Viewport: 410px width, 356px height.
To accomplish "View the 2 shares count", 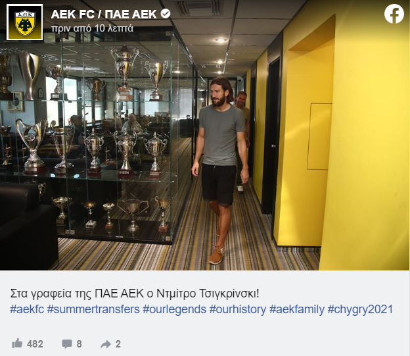I will point(118,344).
